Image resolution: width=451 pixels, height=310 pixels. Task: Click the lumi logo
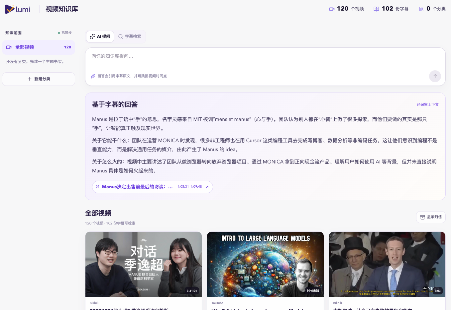[17, 9]
